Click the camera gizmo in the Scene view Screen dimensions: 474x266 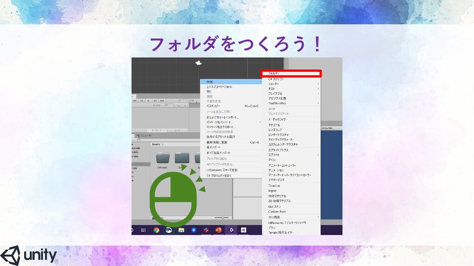coord(199,63)
